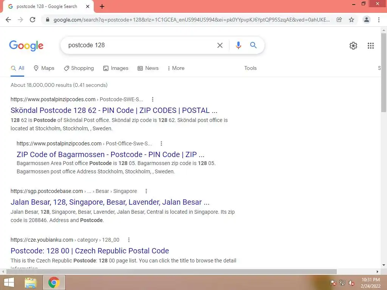This screenshot has width=387, height=290.
Task: Share this page using address bar icon
Action: [339, 20]
